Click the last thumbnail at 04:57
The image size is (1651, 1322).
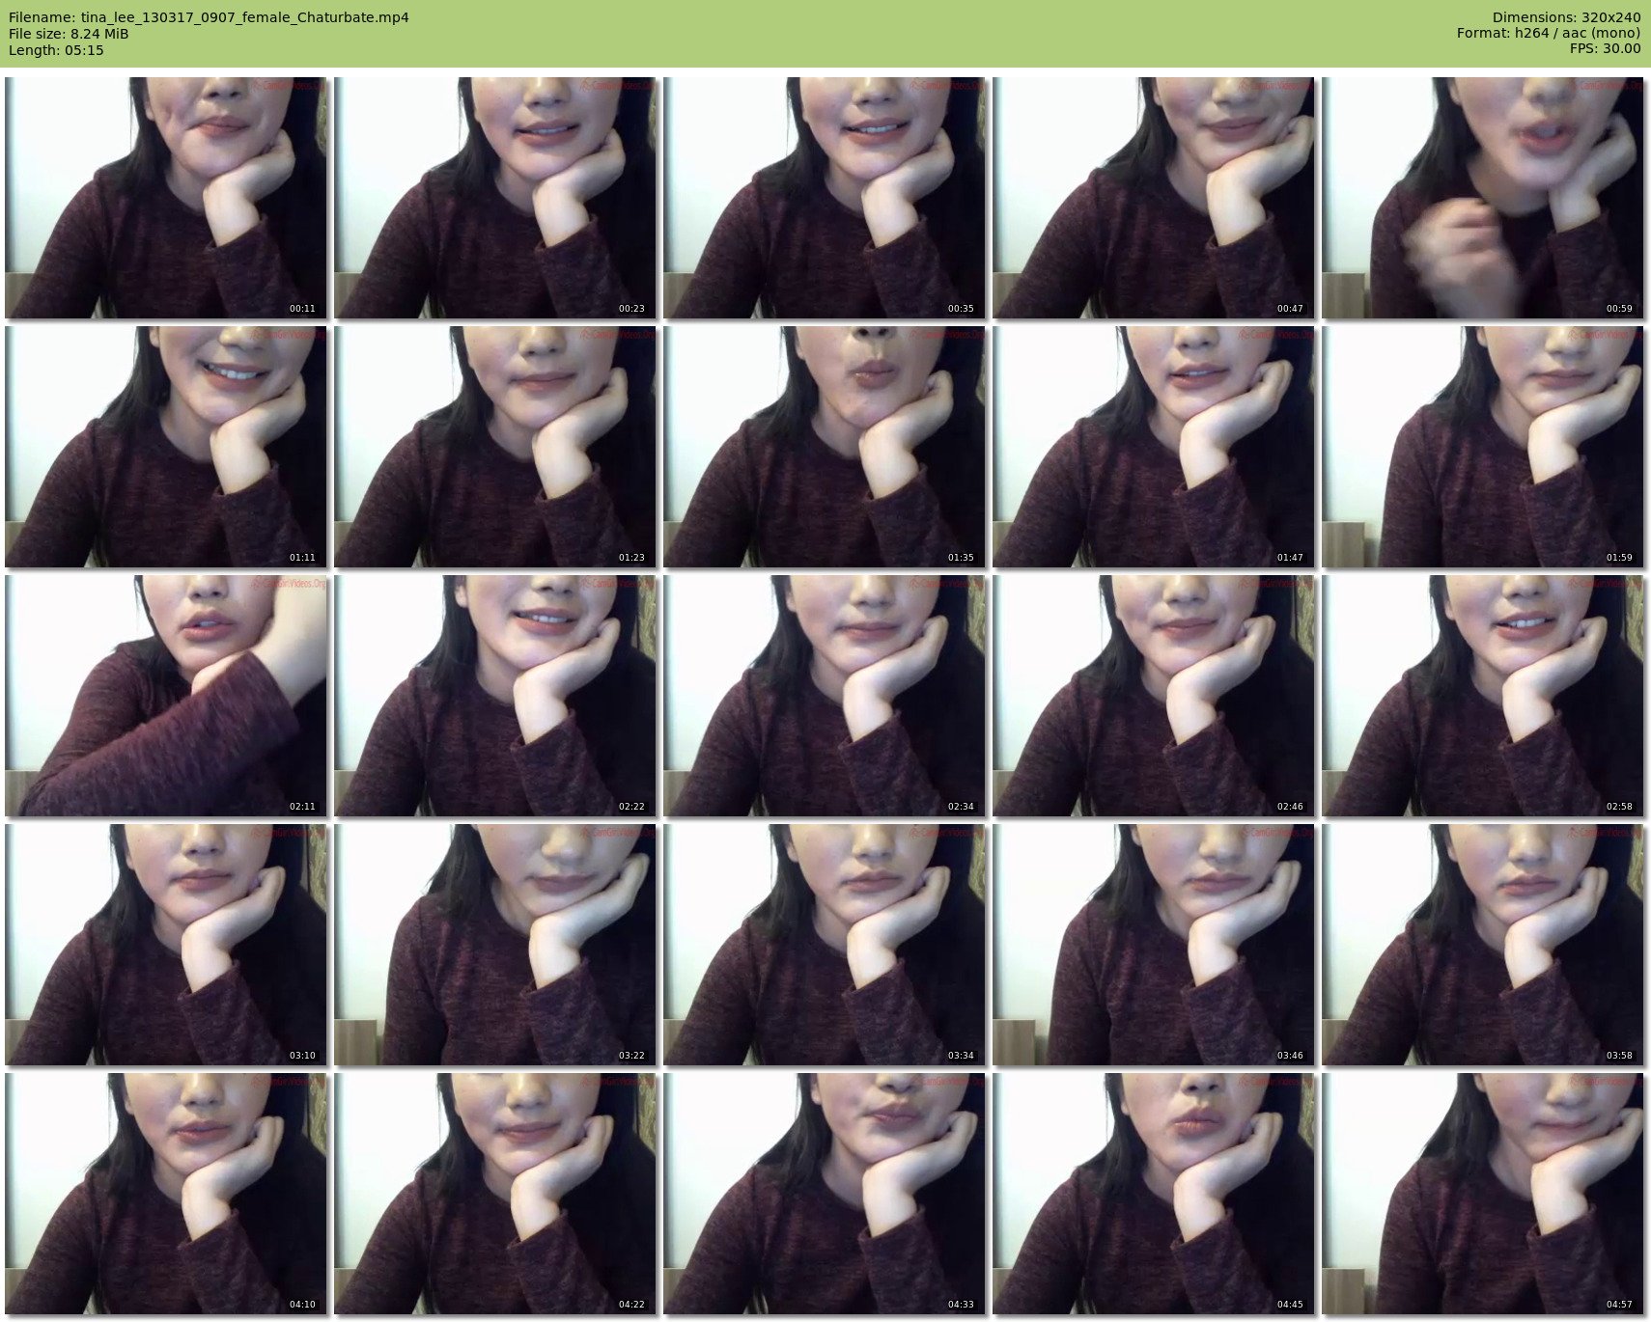pyautogui.click(x=1482, y=1194)
